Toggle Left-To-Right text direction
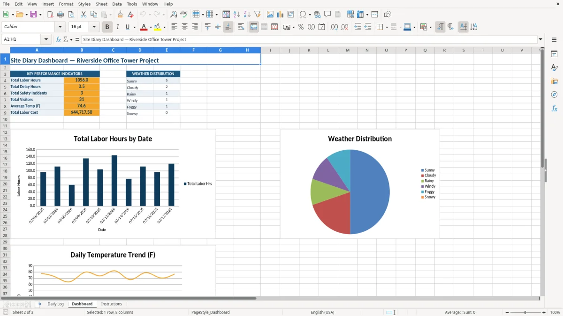This screenshot has height=316, width=563. [x=440, y=27]
